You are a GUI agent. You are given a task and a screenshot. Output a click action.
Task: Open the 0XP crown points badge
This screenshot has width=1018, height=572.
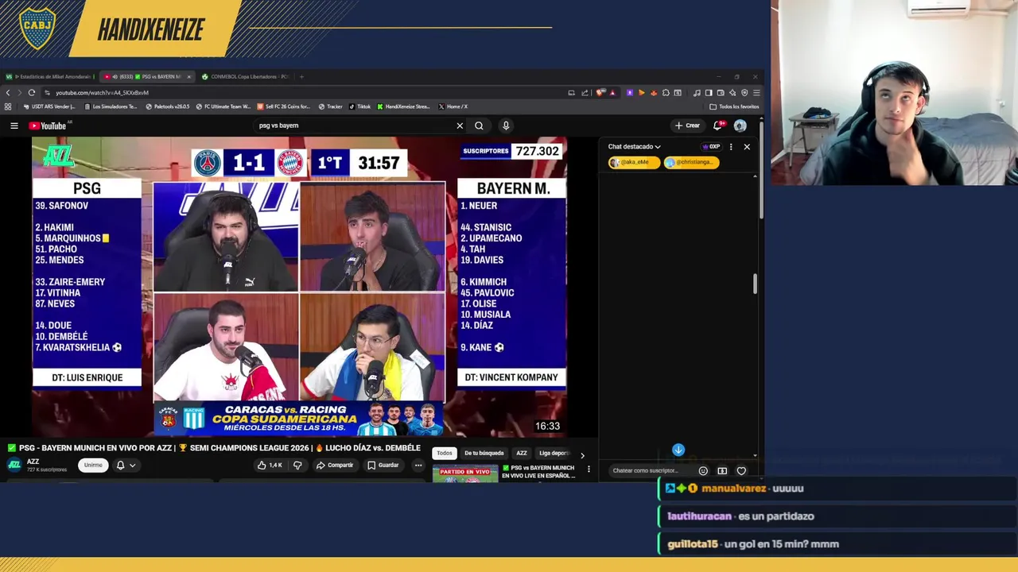(711, 147)
